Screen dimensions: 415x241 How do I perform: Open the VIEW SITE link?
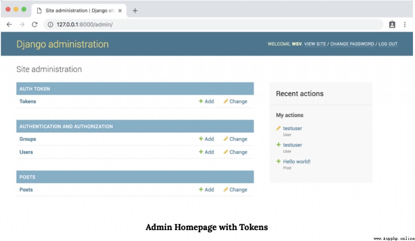[x=315, y=44]
